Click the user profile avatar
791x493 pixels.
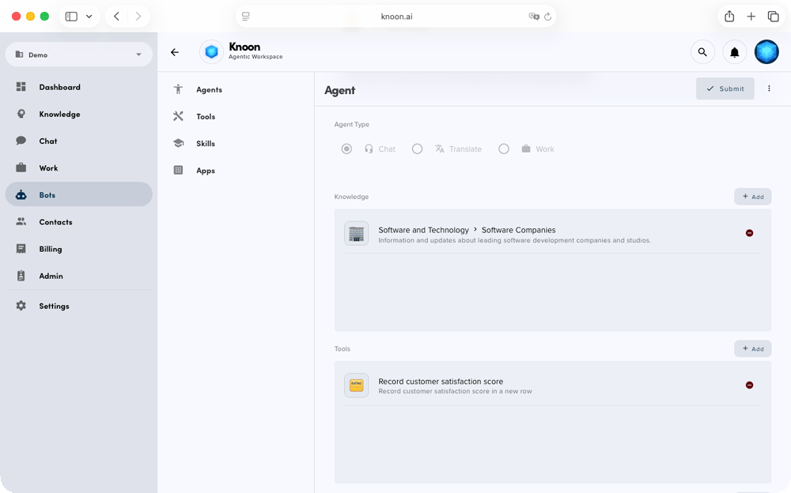click(766, 52)
